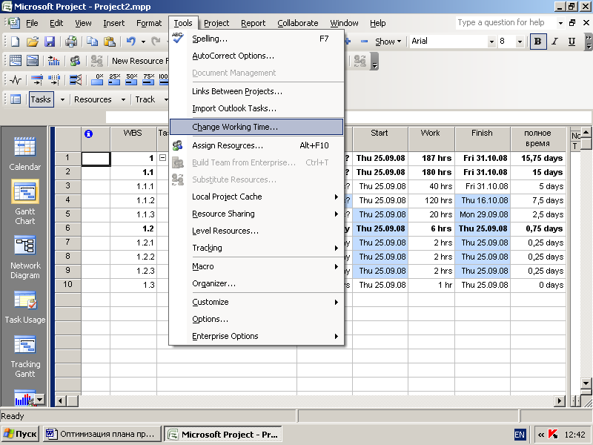Click the Paste clipboard icon
Screen dimensions: 593x445
pyautogui.click(x=109, y=42)
